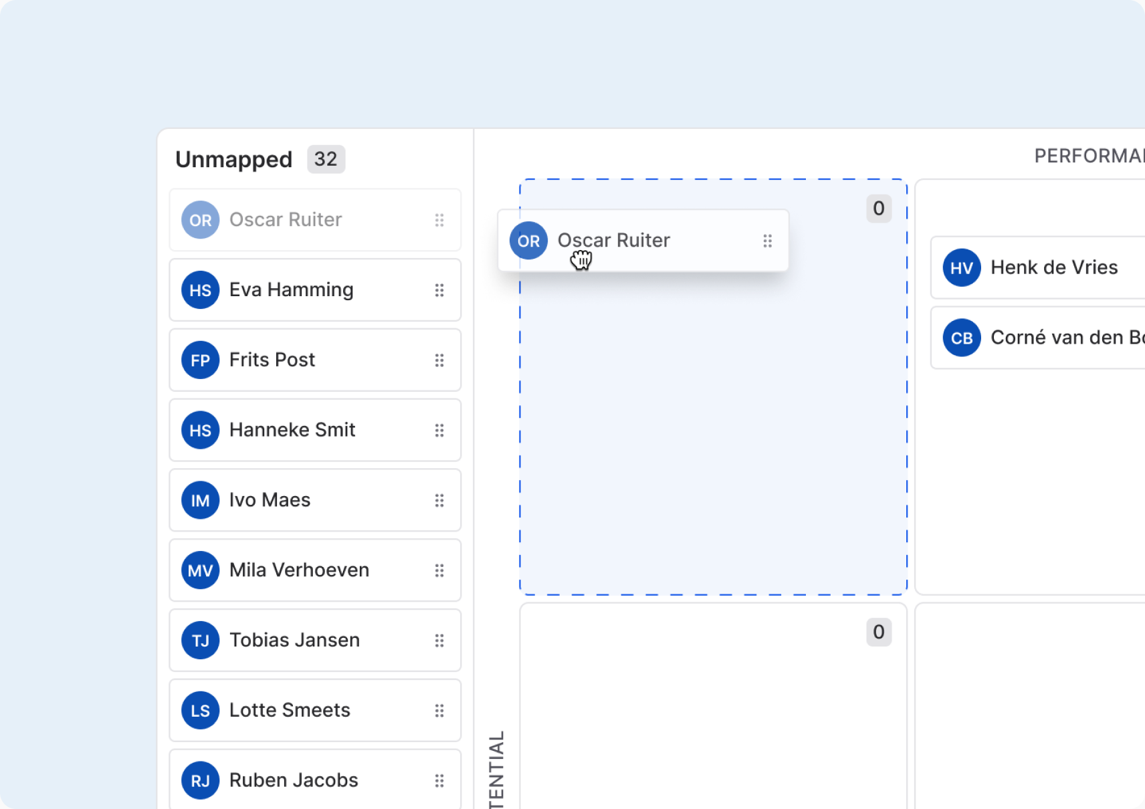This screenshot has height=809, width=1145.
Task: Click the HV avatar for Henk de Vries
Action: tap(962, 267)
